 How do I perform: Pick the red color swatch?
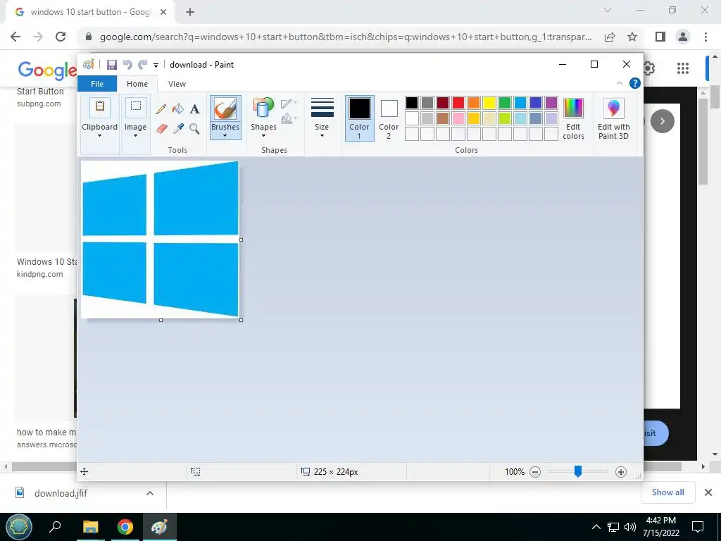pyautogui.click(x=458, y=103)
